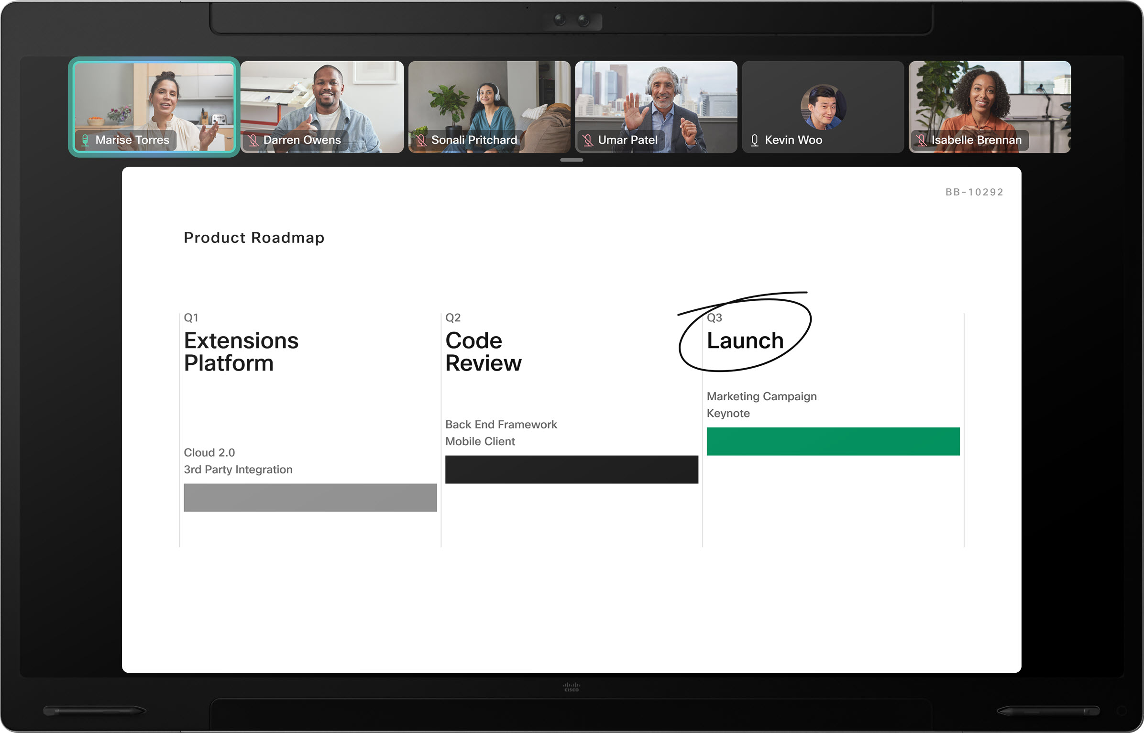Click Sonali Pritchard muted microphone icon
This screenshot has width=1144, height=733.
pyautogui.click(x=421, y=140)
